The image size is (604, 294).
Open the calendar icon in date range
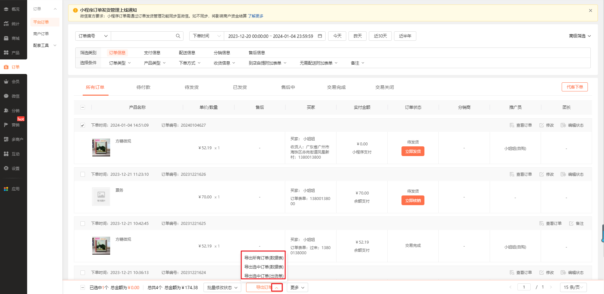pyautogui.click(x=320, y=36)
